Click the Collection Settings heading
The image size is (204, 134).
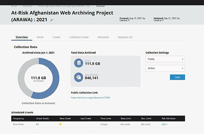click(157, 53)
